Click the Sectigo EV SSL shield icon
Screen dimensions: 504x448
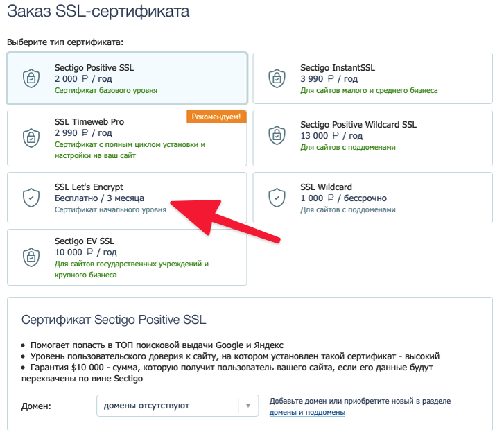(31, 257)
